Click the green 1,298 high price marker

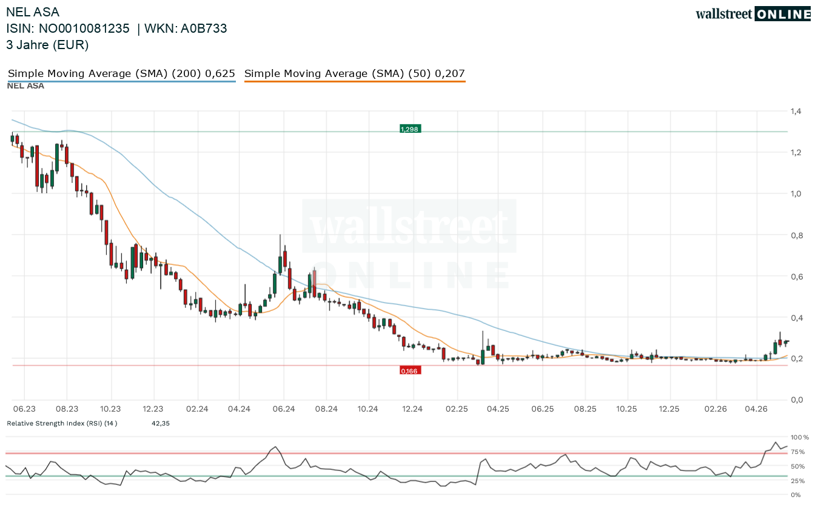410,129
